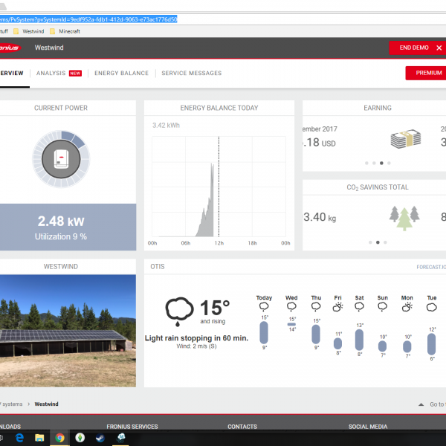Click the 2.48 kW power reading
The height and width of the screenshot is (446, 446).
pos(61,222)
